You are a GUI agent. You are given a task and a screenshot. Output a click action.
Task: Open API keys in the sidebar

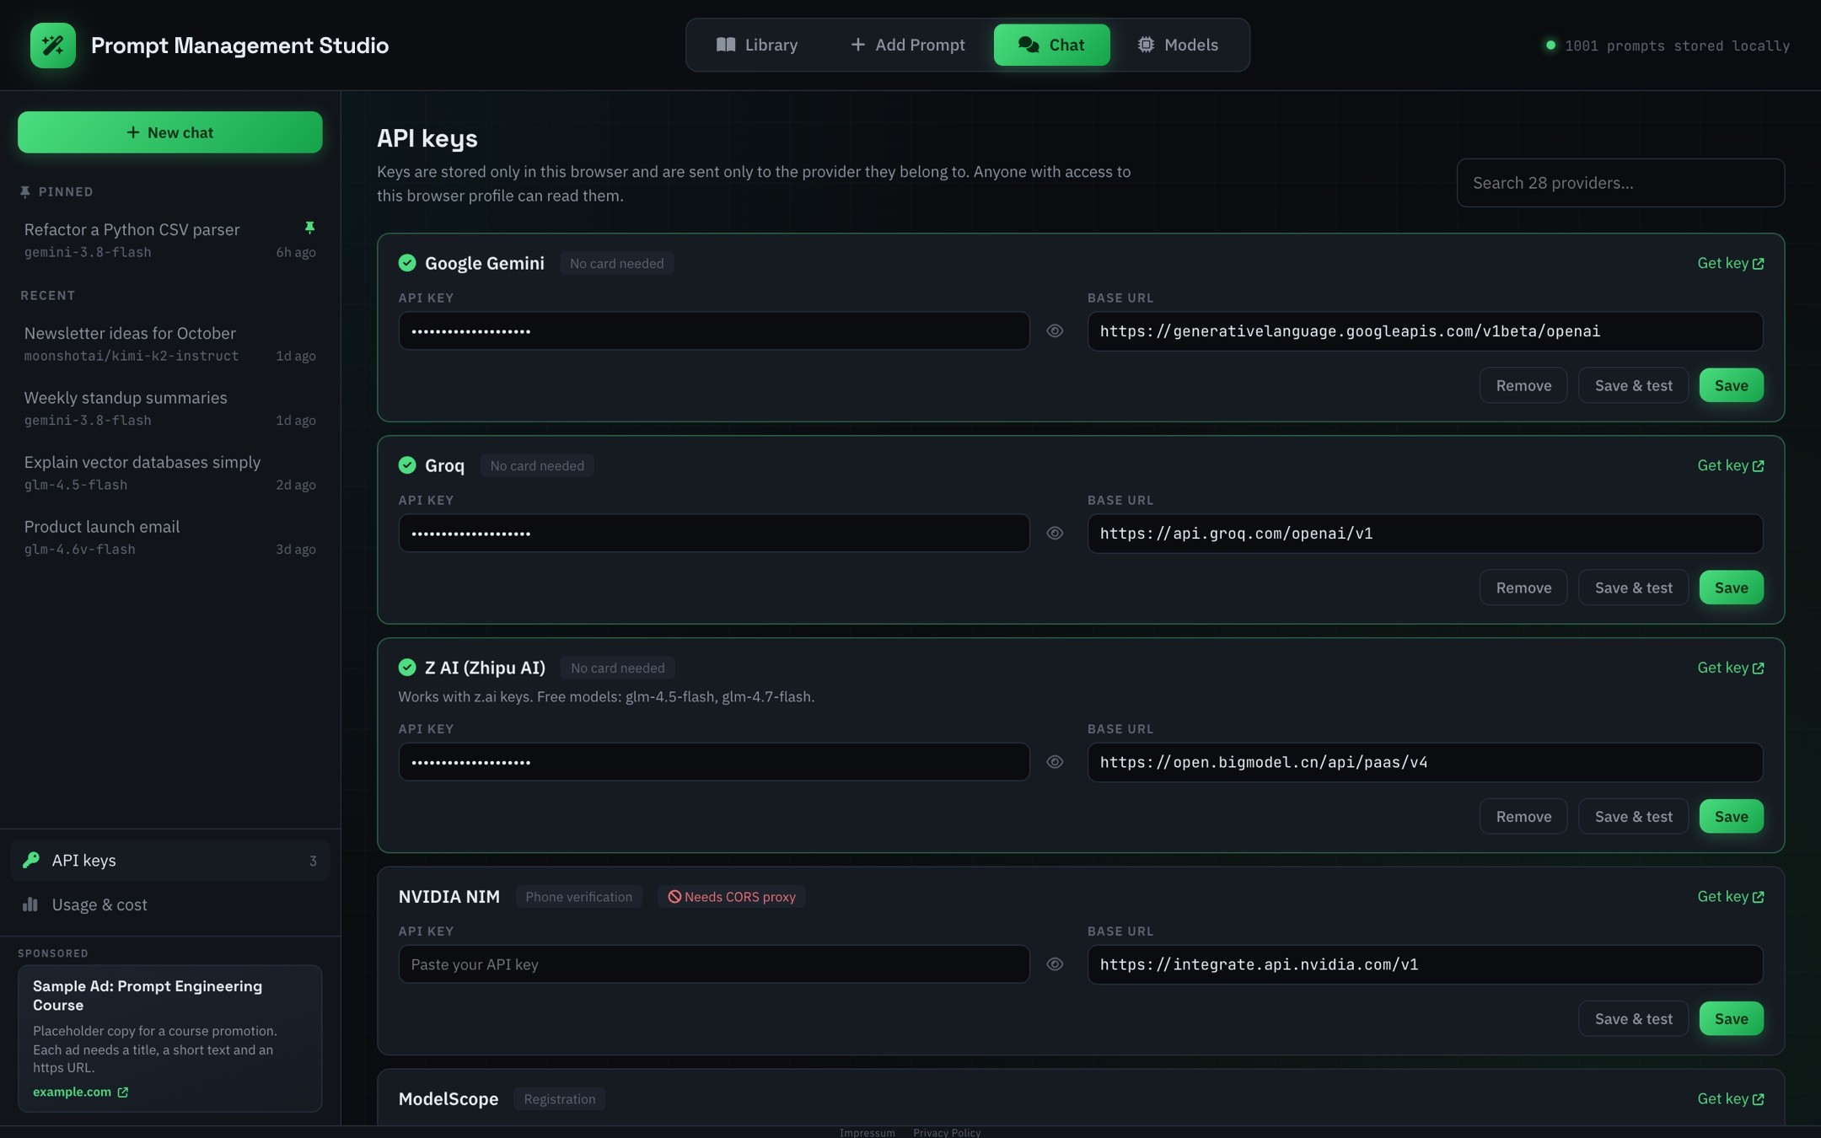(x=169, y=861)
